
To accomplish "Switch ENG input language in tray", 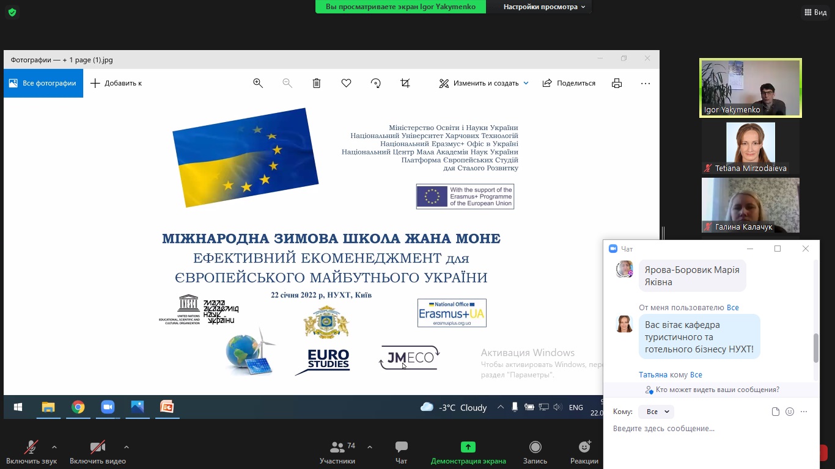I will click(576, 407).
